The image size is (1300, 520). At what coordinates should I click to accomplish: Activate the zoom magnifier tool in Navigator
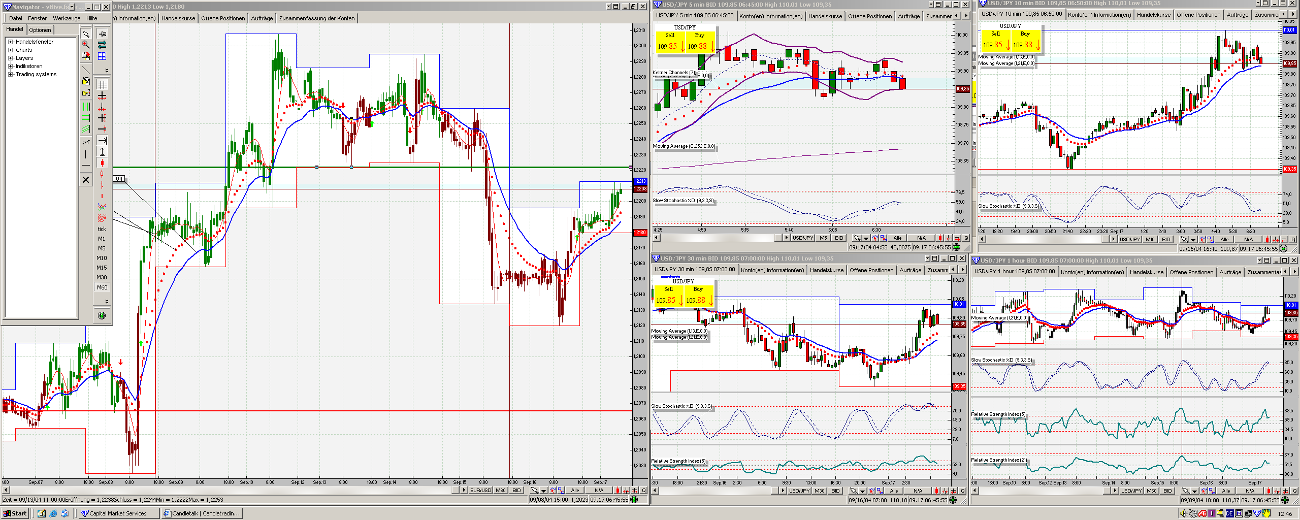tap(86, 45)
